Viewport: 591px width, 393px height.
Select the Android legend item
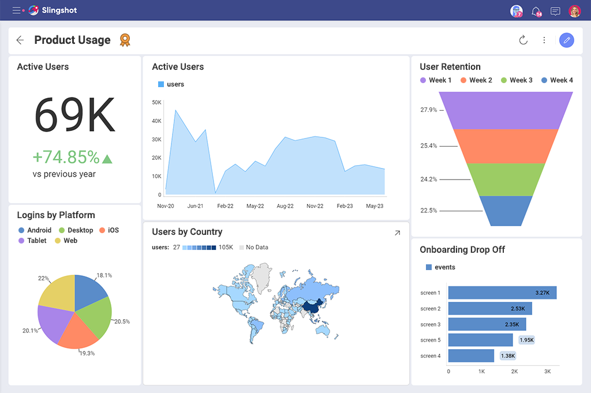click(35, 230)
